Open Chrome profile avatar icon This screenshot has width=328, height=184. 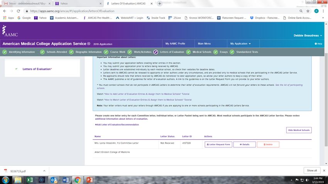316,11
